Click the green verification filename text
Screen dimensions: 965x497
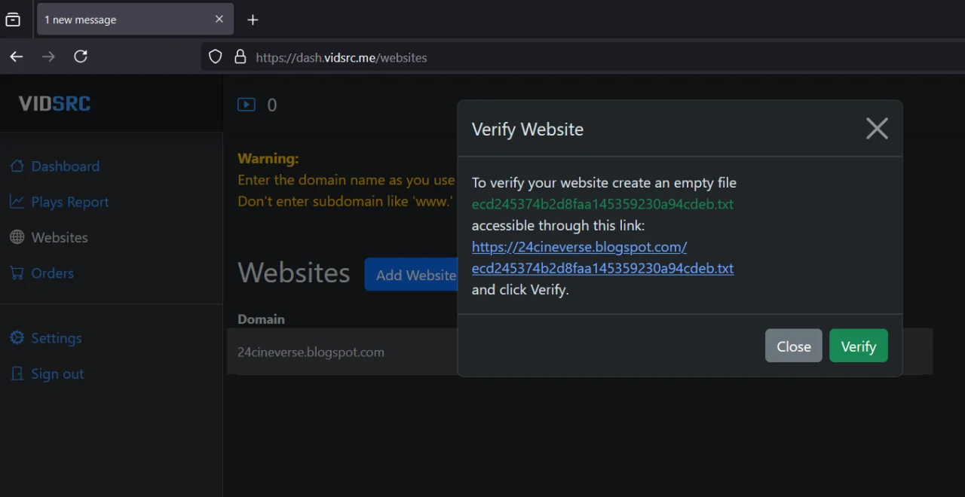[602, 204]
